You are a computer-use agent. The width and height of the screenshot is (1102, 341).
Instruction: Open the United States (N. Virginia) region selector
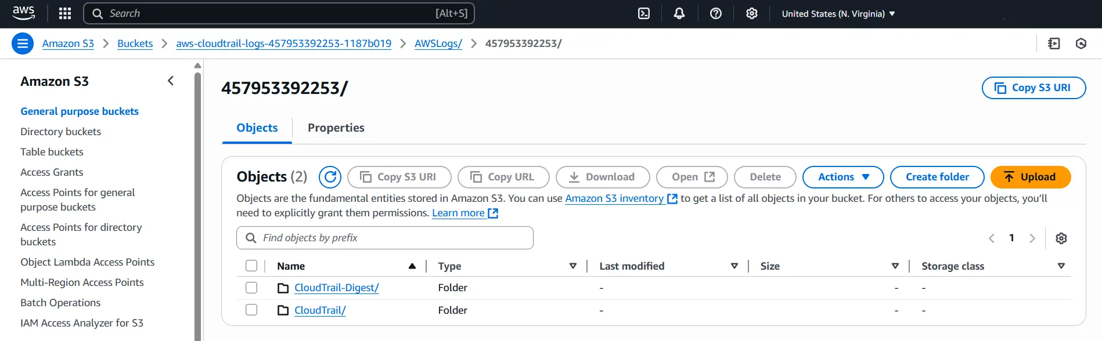coord(838,13)
